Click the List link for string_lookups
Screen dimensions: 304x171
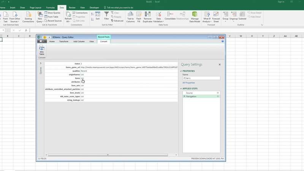pos(82,100)
